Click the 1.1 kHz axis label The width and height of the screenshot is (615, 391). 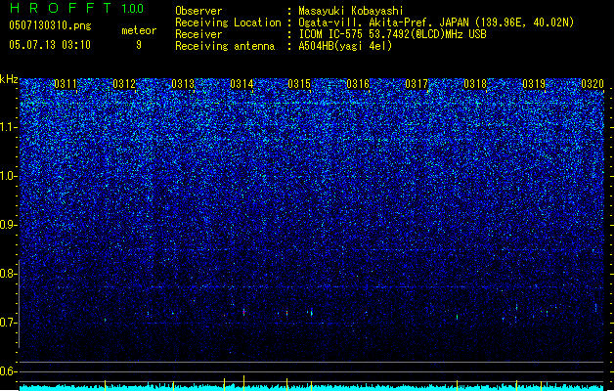coord(9,127)
